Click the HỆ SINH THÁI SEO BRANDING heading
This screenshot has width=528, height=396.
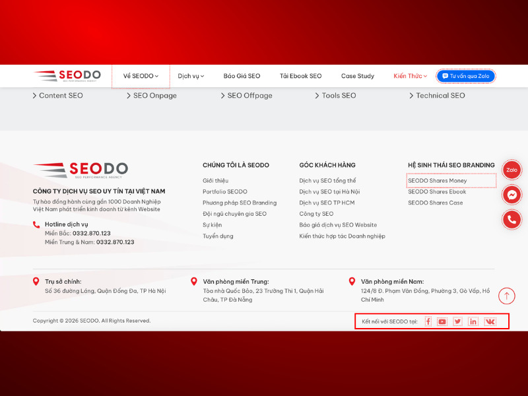451,166
